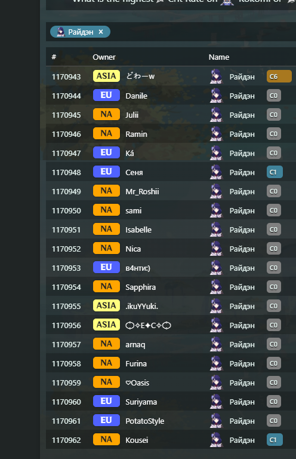296x459 pixels.
Task: Select row number 1170954
Action: point(66,287)
